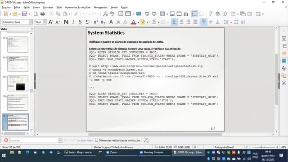Image resolution: width=288 pixels, height=162 pixels.
Task: Insert hyperlink icon
Action: pyautogui.click(x=218, y=14)
